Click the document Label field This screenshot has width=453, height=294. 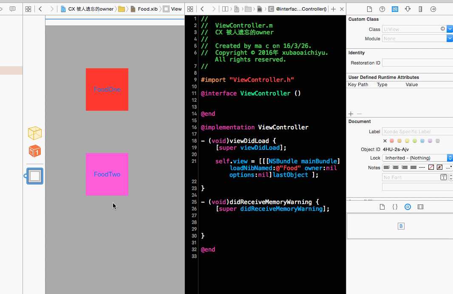[417, 132]
